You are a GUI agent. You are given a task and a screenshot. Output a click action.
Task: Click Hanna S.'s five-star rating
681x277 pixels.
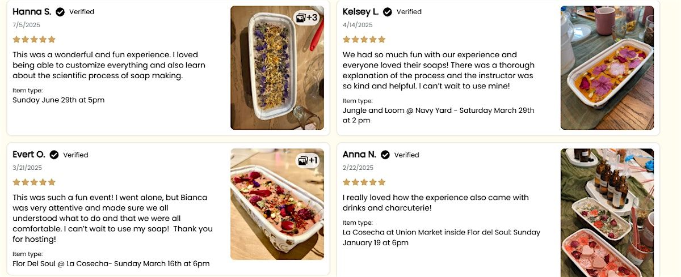point(34,40)
